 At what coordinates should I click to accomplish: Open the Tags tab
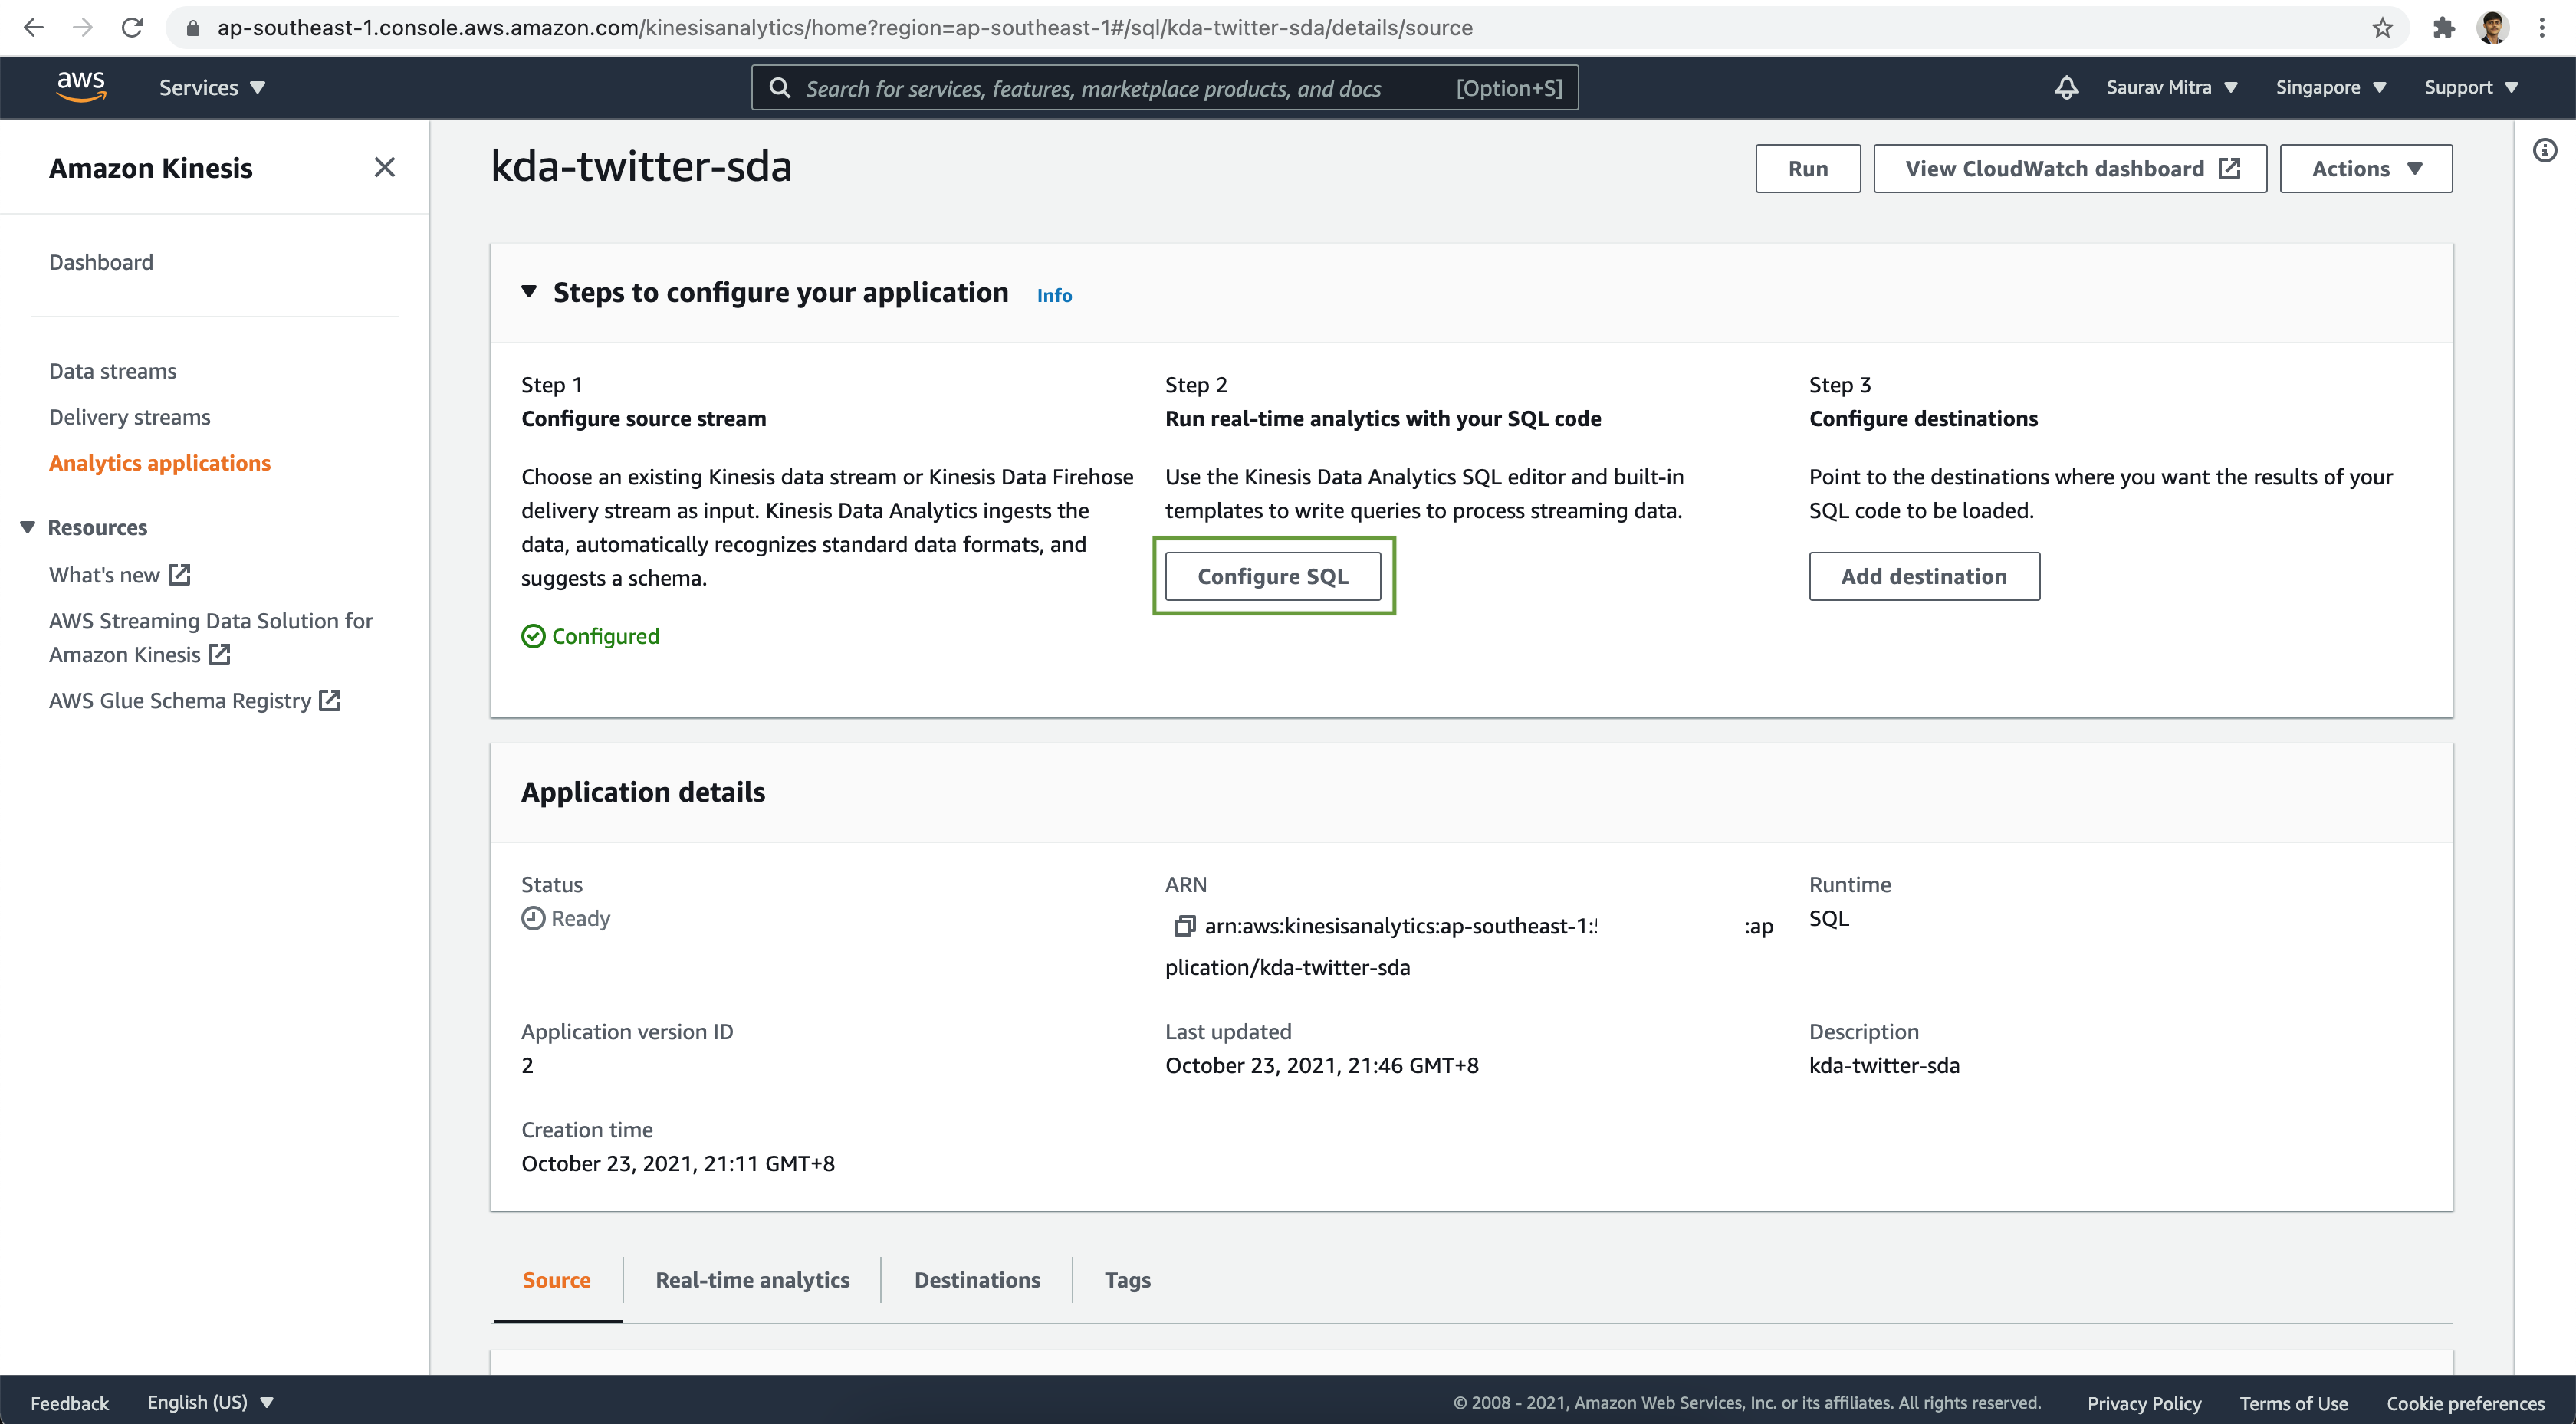click(1127, 1280)
